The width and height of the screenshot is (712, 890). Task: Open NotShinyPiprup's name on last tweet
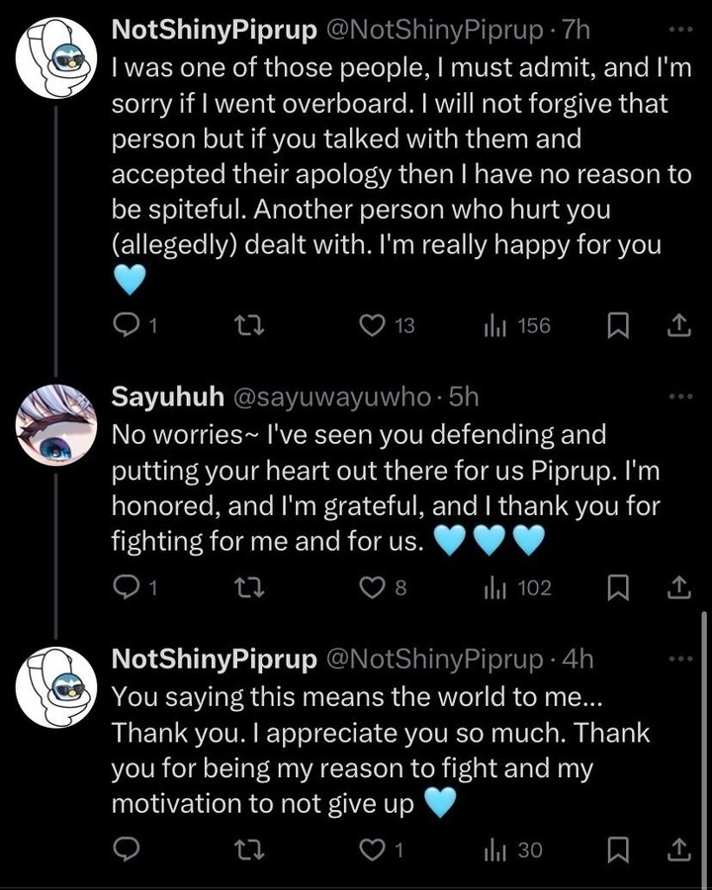214,659
